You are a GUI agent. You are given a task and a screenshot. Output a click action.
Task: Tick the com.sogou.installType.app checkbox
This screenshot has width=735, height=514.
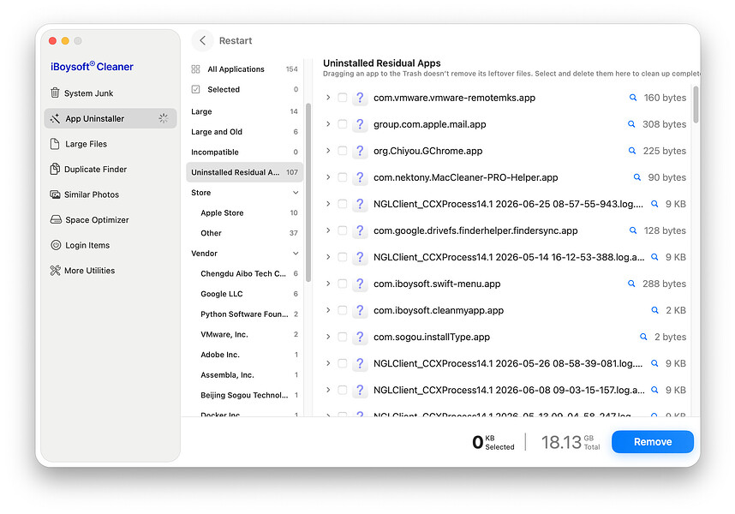point(343,337)
